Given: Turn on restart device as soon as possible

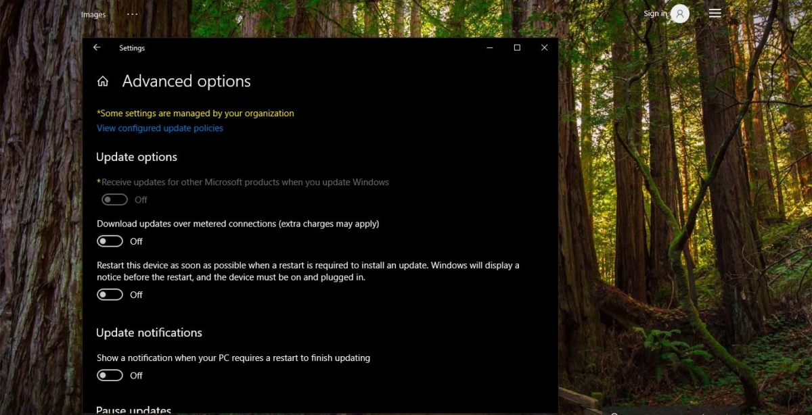Looking at the screenshot, I should [x=110, y=294].
